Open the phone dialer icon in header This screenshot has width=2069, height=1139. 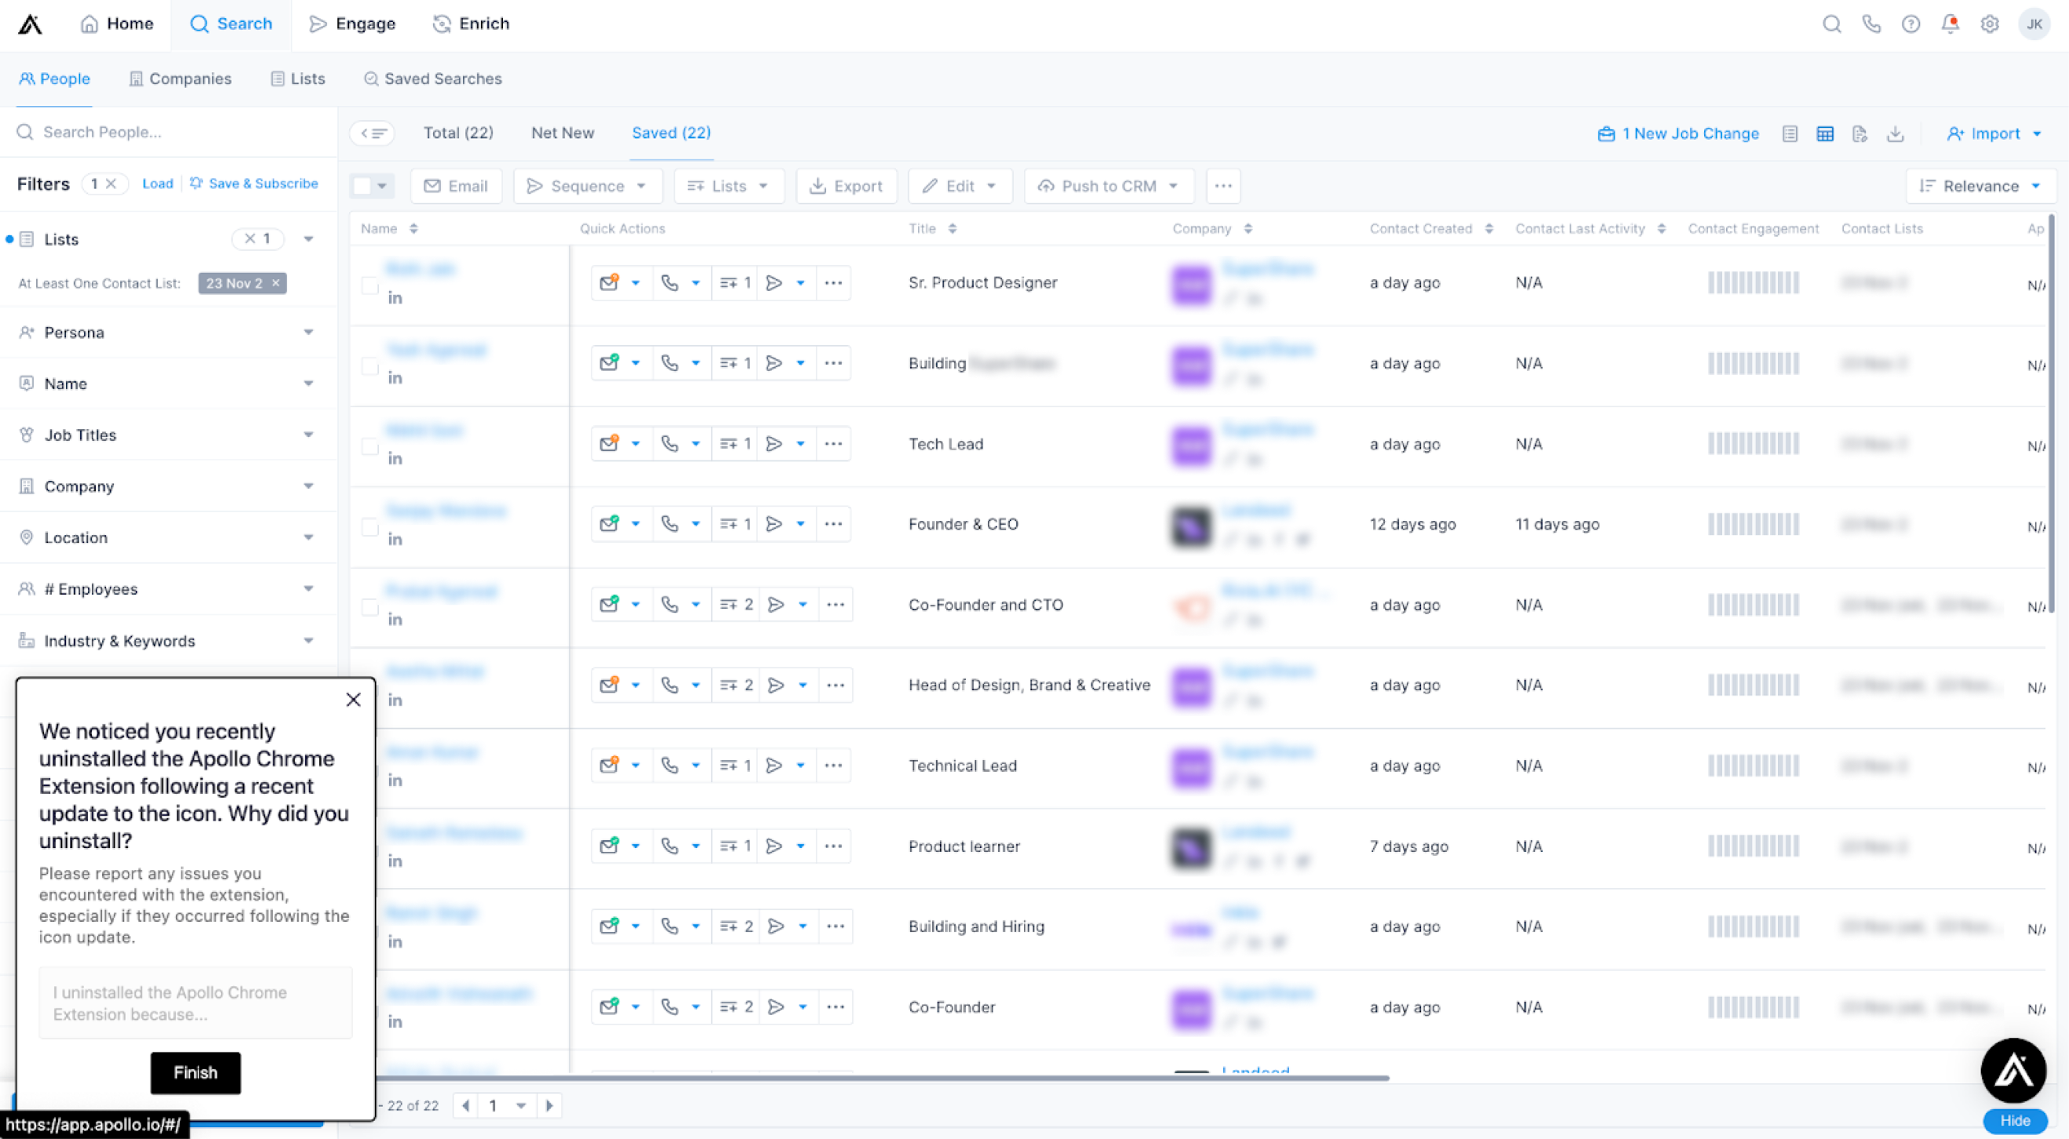click(1870, 24)
